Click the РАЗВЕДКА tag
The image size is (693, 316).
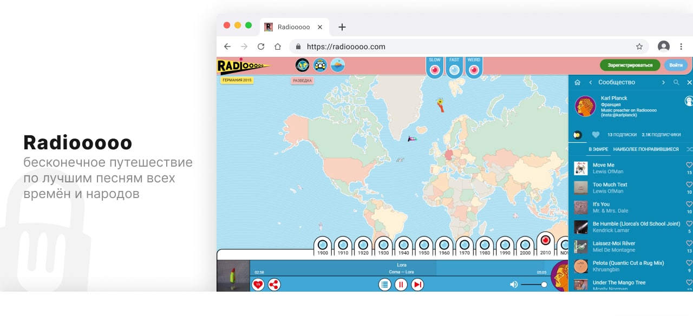click(302, 81)
